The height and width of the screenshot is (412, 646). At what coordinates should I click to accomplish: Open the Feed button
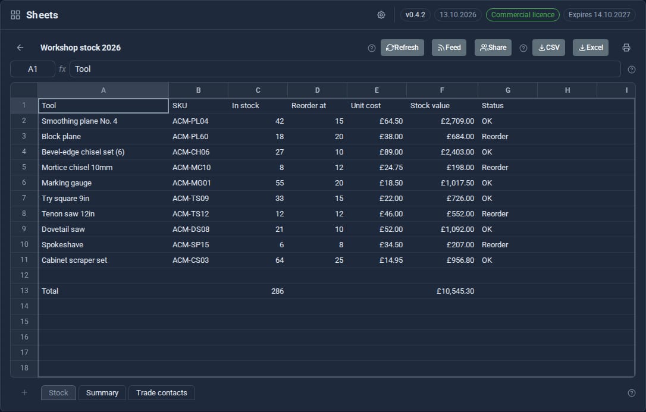(x=449, y=48)
